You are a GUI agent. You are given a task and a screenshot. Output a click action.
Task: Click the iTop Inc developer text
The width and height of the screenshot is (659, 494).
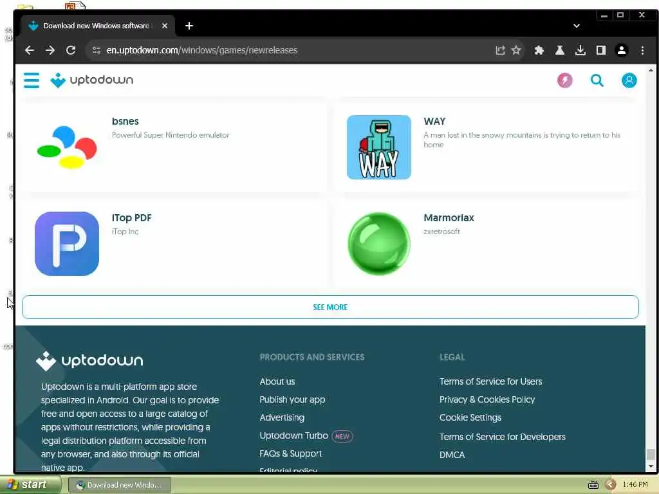pyautogui.click(x=125, y=232)
